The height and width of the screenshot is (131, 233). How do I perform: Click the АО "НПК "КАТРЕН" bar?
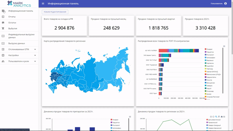[179, 51]
